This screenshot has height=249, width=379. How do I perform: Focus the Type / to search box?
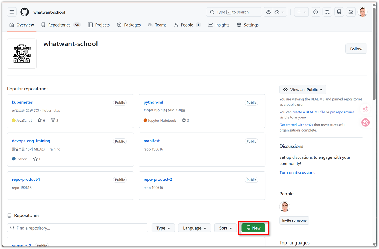234,12
